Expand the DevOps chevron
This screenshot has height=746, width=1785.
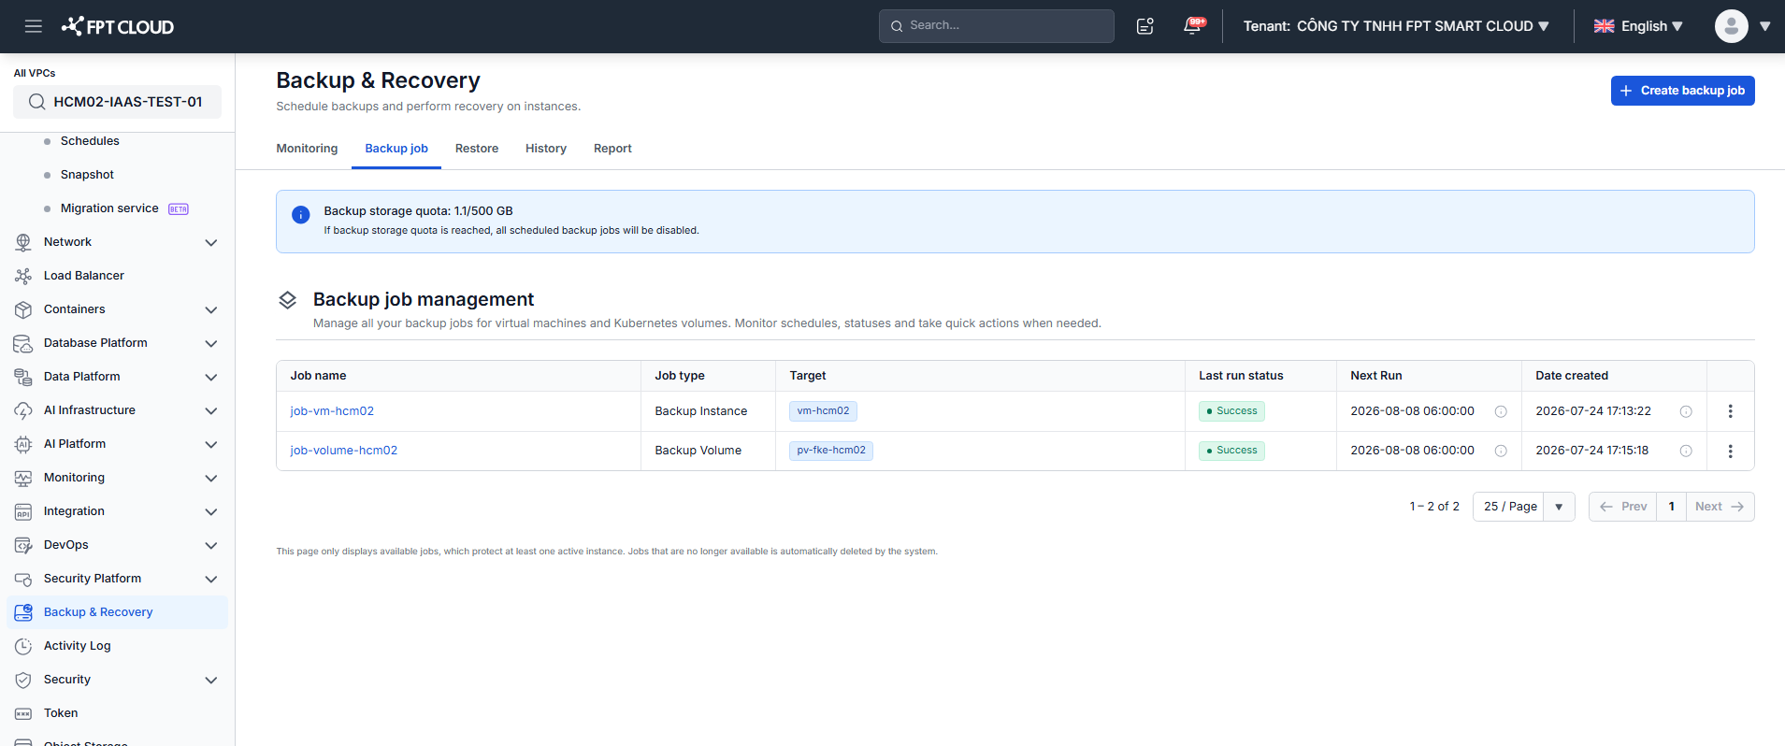click(211, 545)
